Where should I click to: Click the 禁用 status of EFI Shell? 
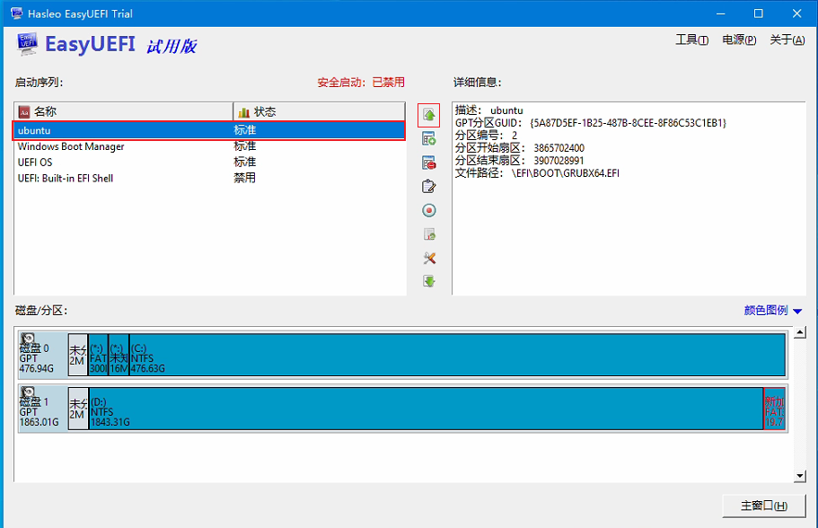click(x=244, y=178)
